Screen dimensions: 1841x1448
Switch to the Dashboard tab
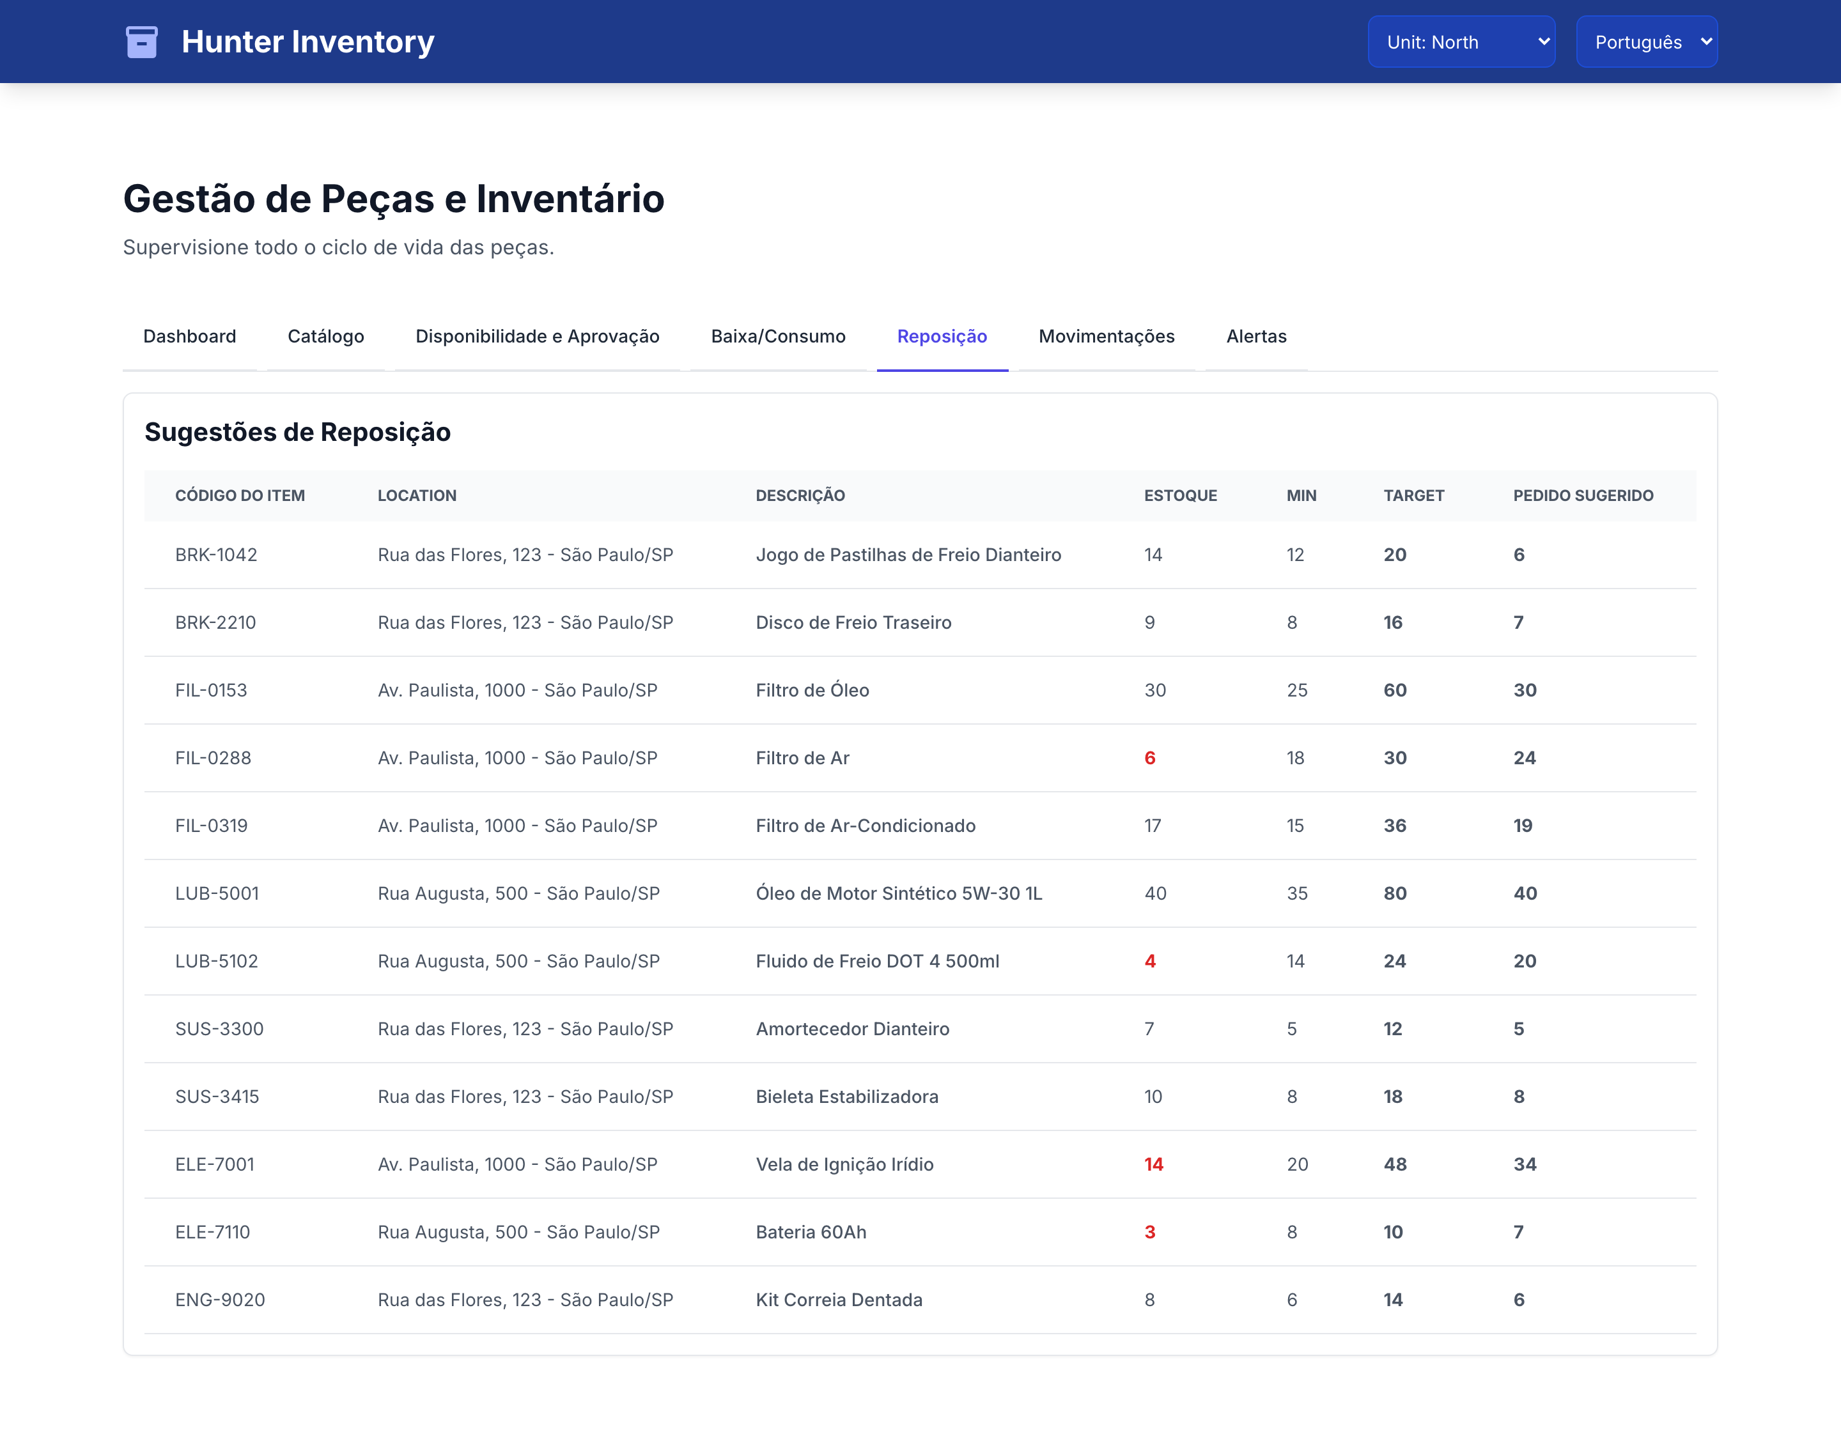tap(190, 337)
